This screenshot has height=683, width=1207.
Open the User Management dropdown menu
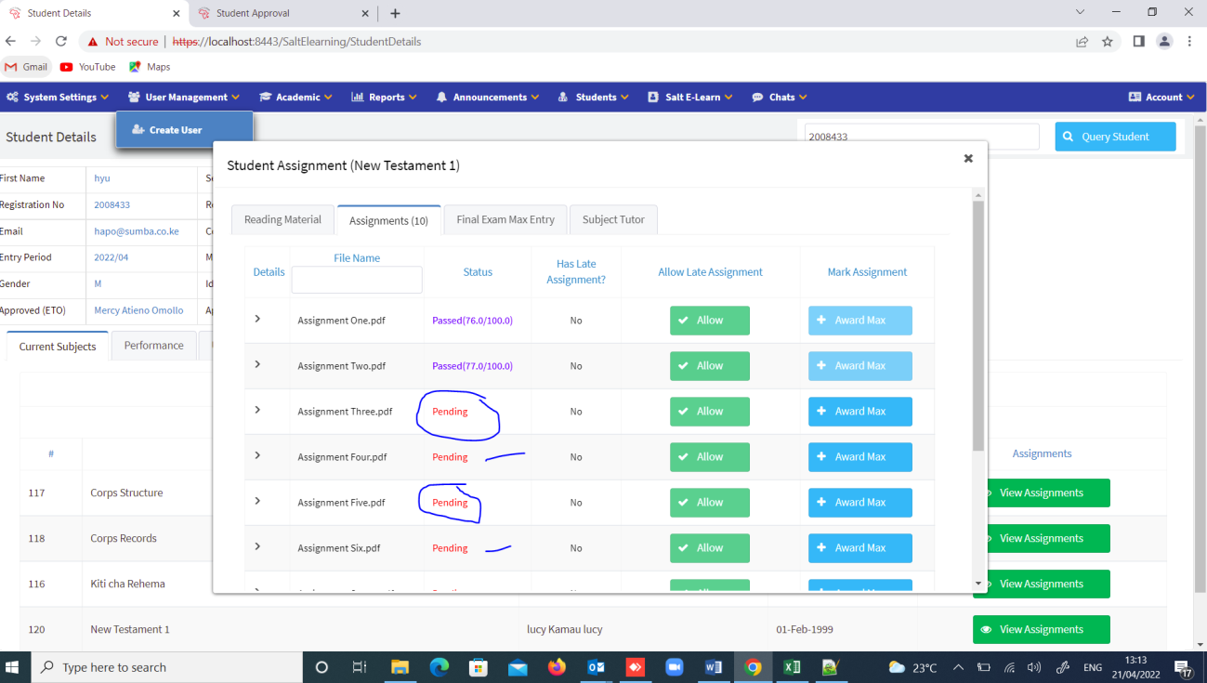point(184,97)
